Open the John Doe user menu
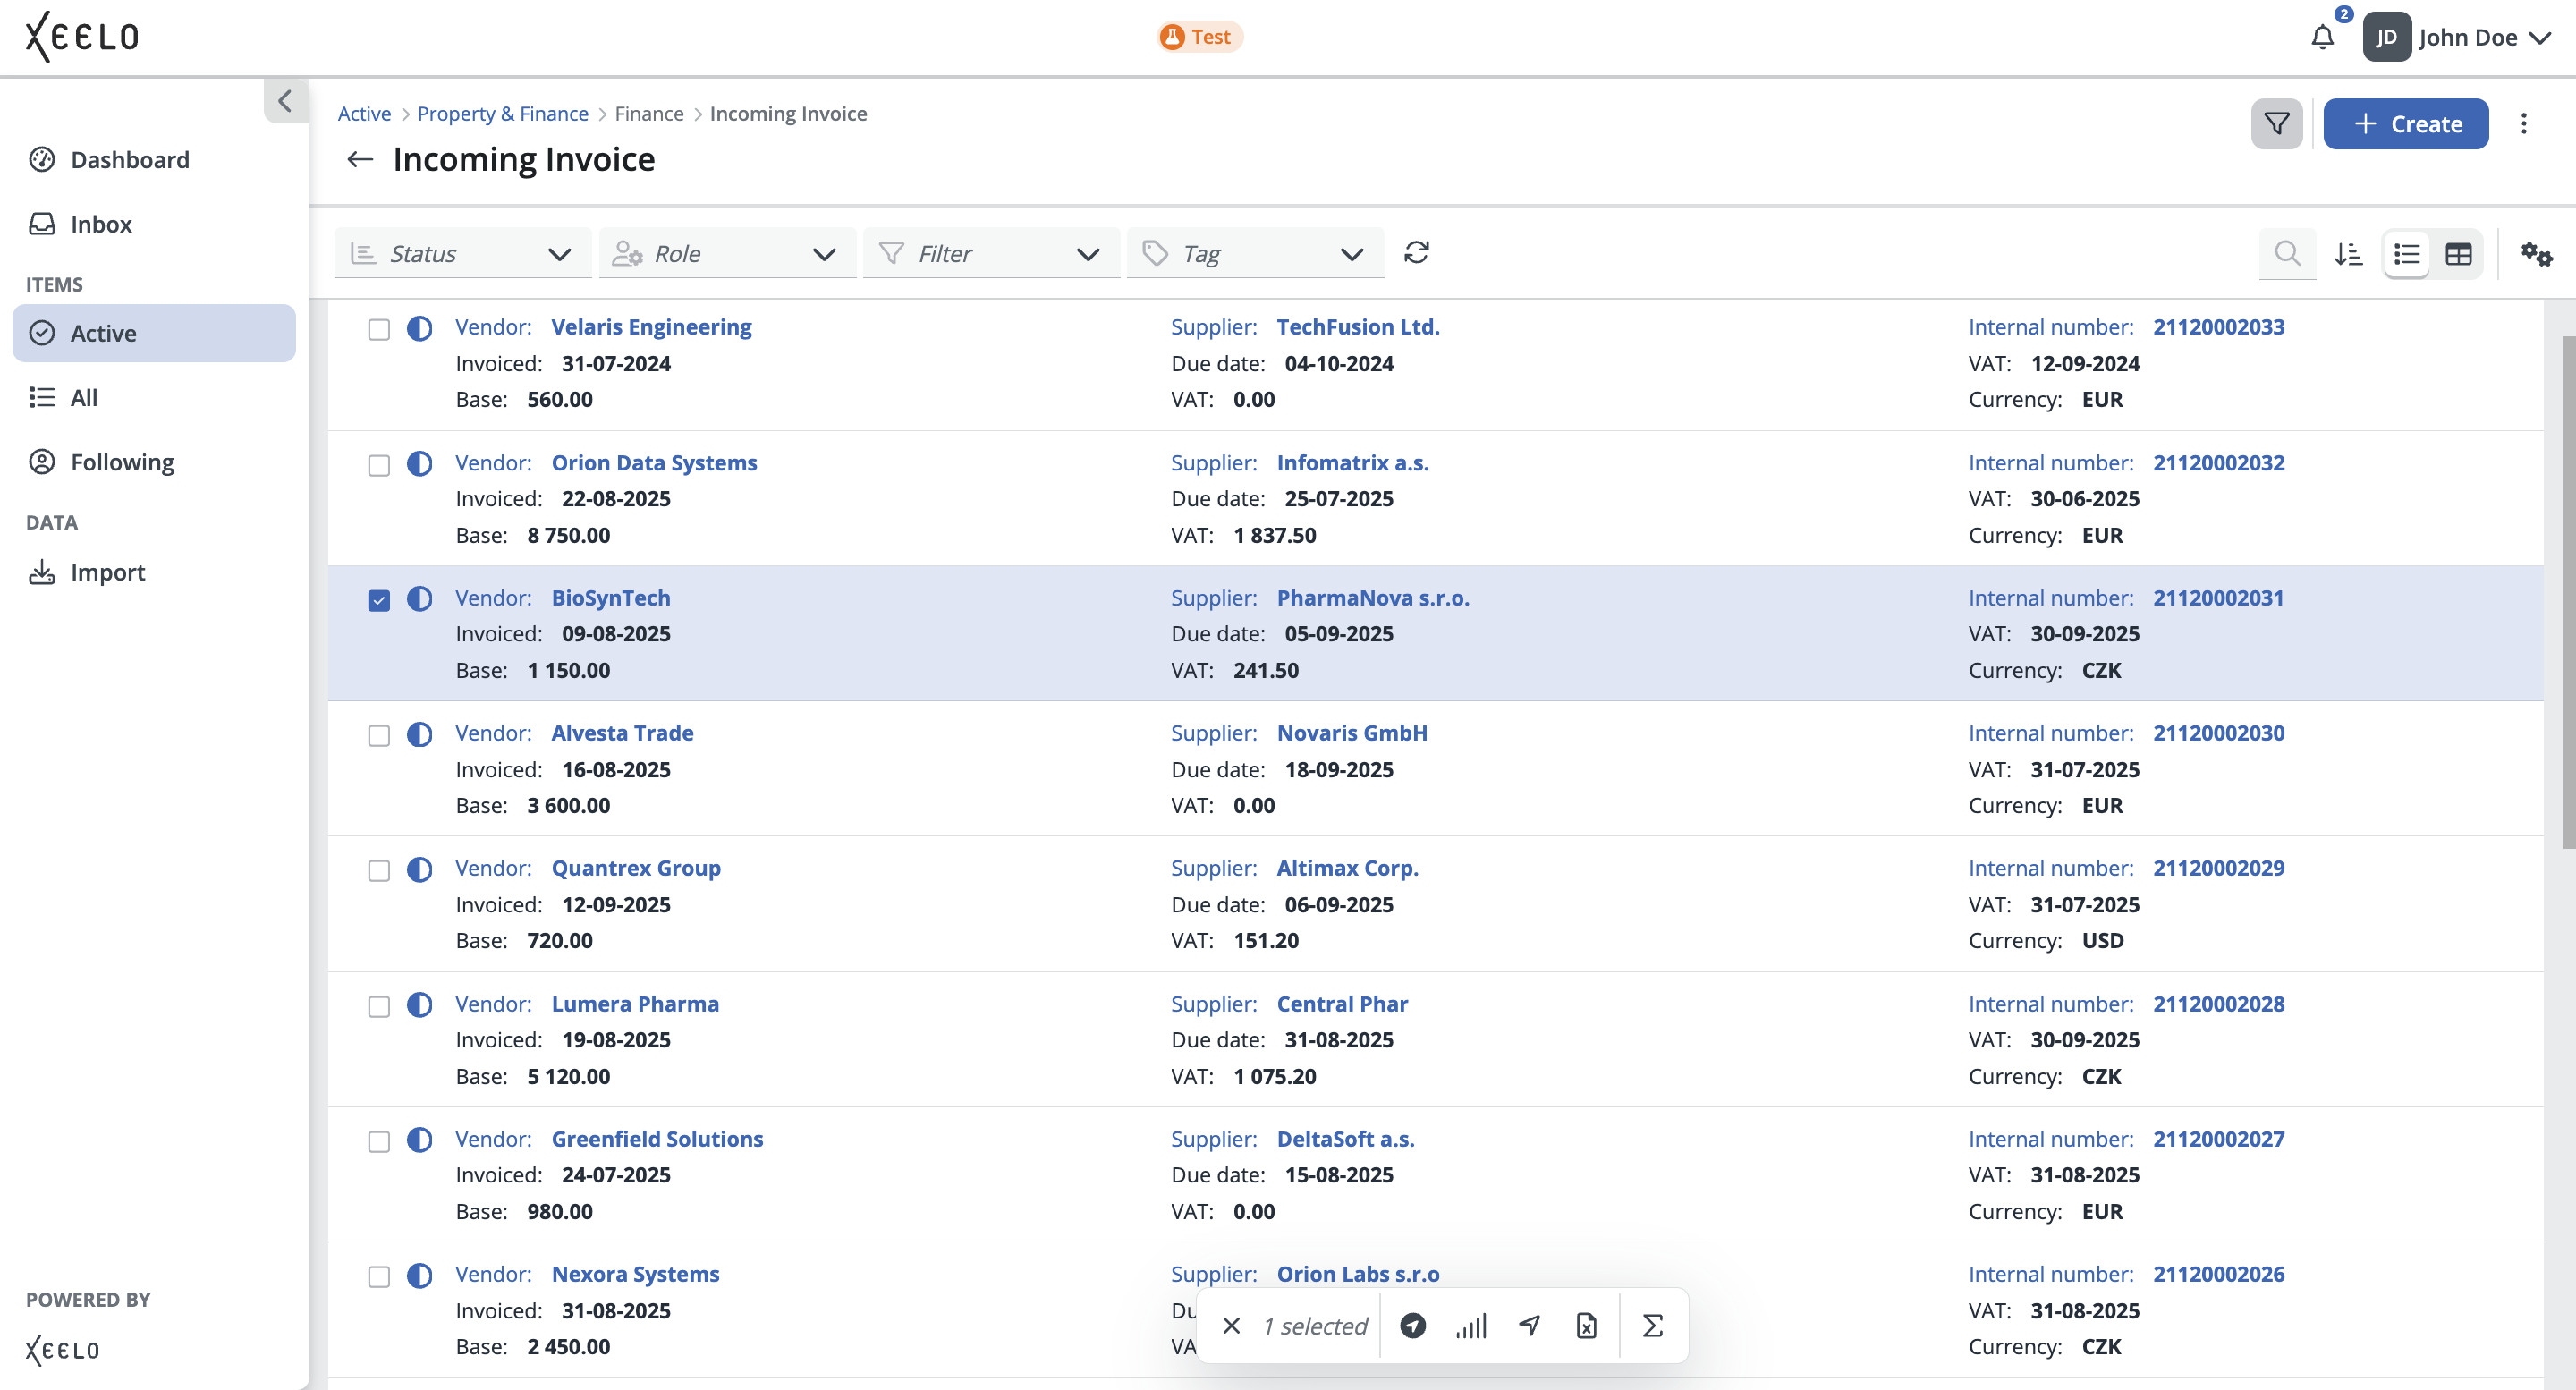Screen dimensions: 2576x1390 click(2466, 38)
